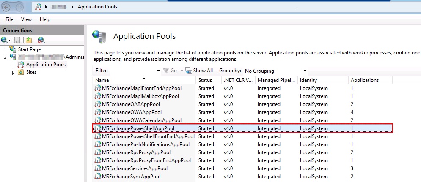Click icon of MSExchangeOABAppPool
This screenshot has height=182, width=421.
tap(98, 104)
